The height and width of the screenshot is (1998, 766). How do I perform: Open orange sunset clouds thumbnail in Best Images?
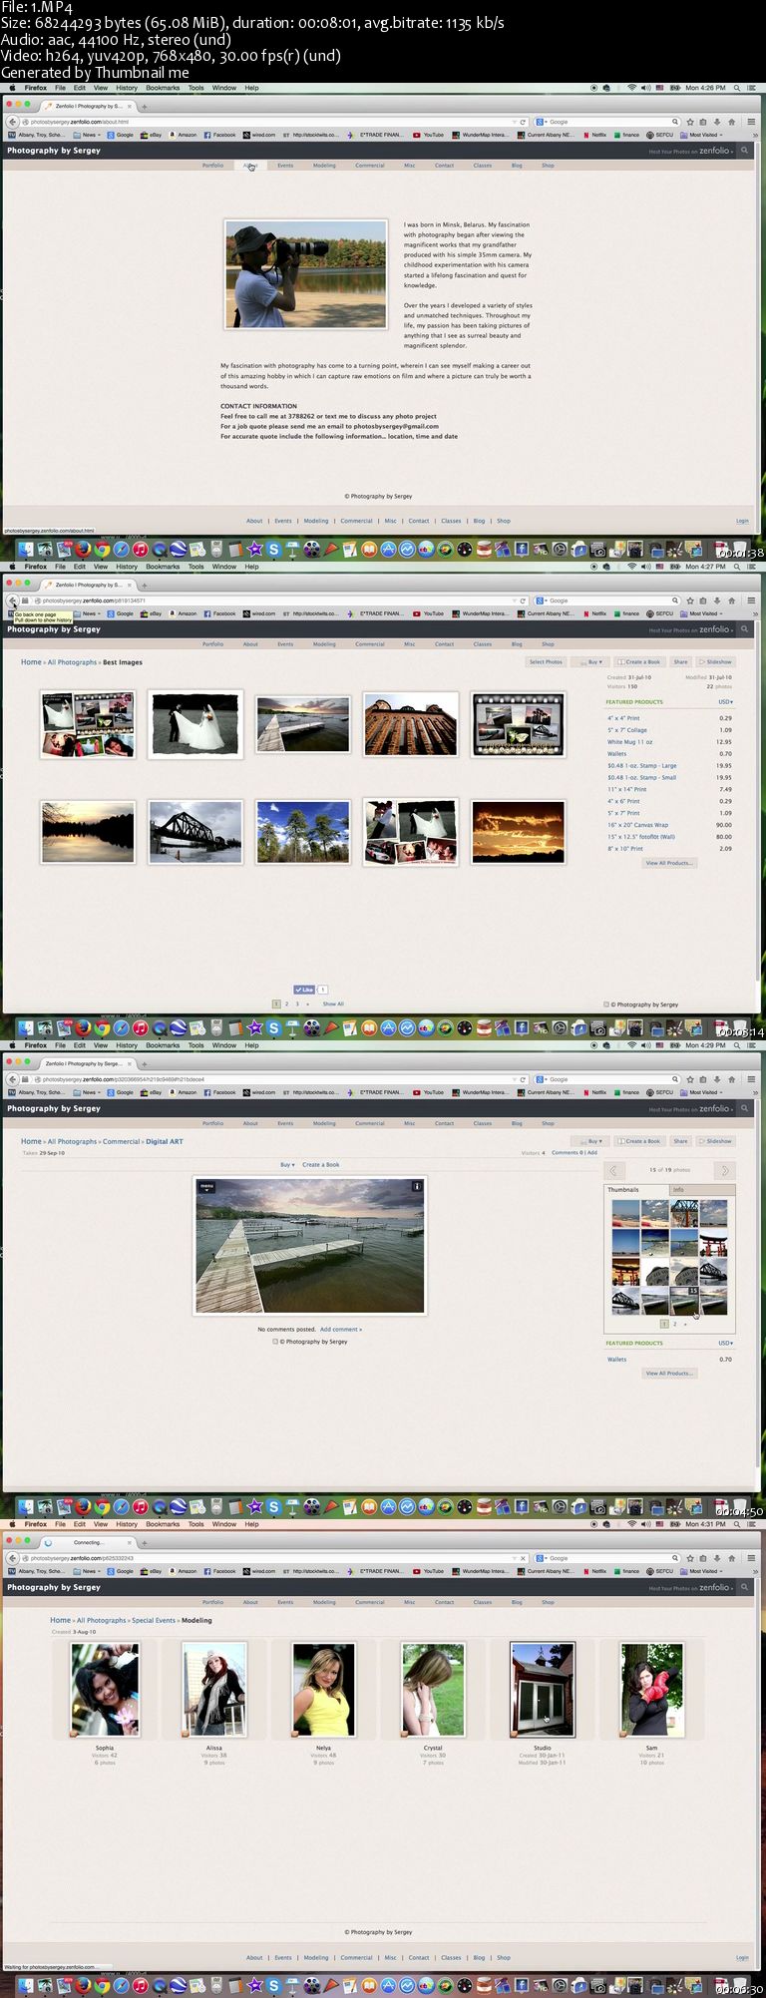coord(518,832)
